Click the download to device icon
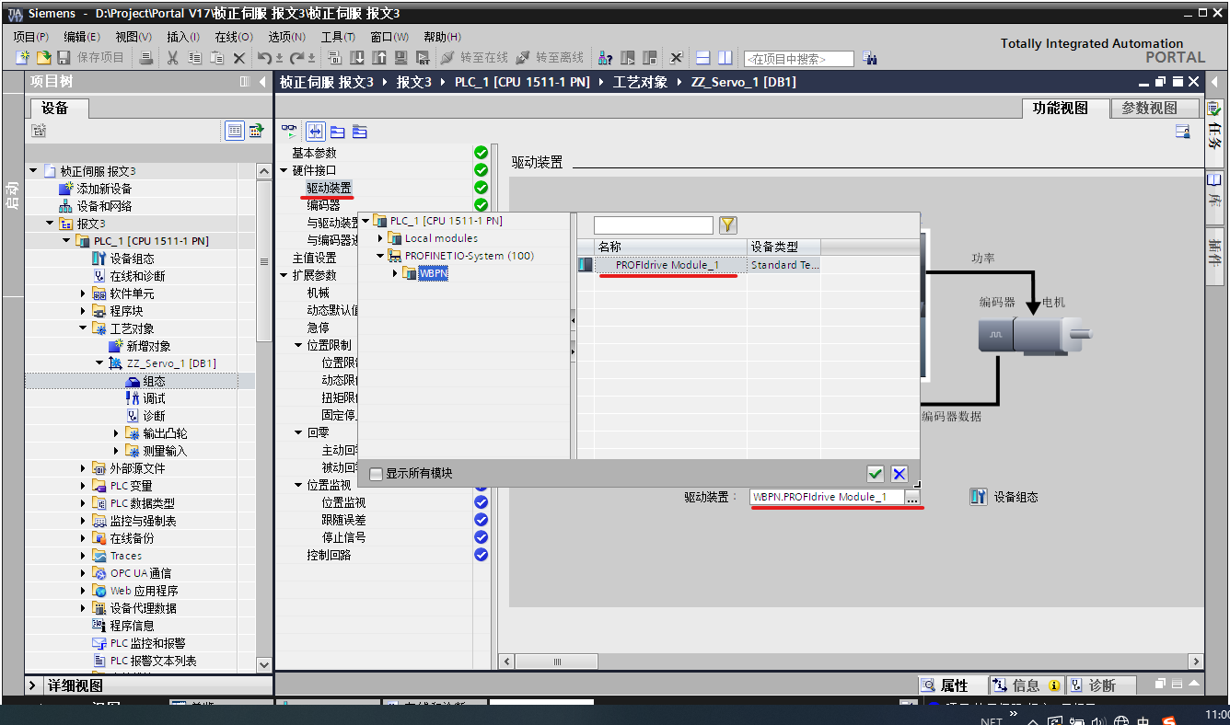 (x=357, y=58)
